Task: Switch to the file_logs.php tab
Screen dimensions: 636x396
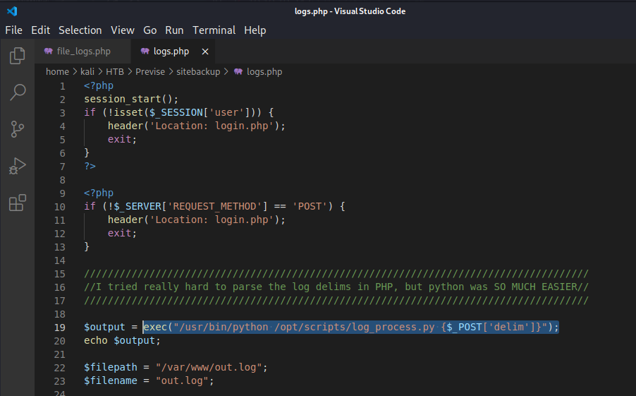Action: tap(82, 52)
